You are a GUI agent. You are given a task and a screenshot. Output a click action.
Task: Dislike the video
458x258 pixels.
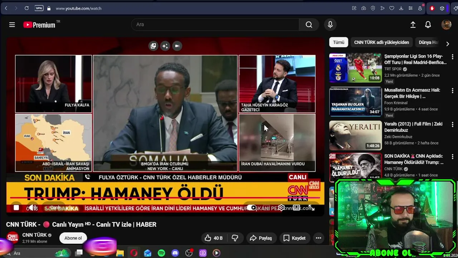pyautogui.click(x=235, y=238)
